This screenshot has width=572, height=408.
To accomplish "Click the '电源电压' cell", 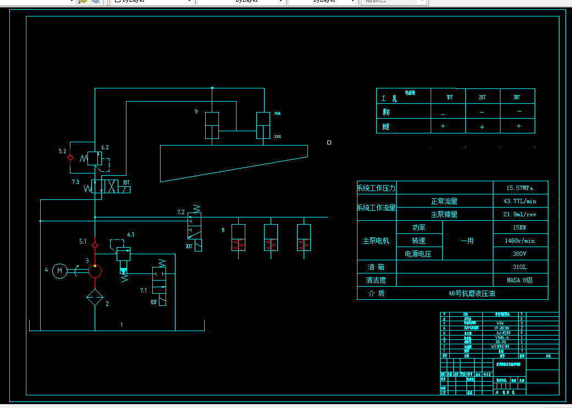I will coord(418,254).
